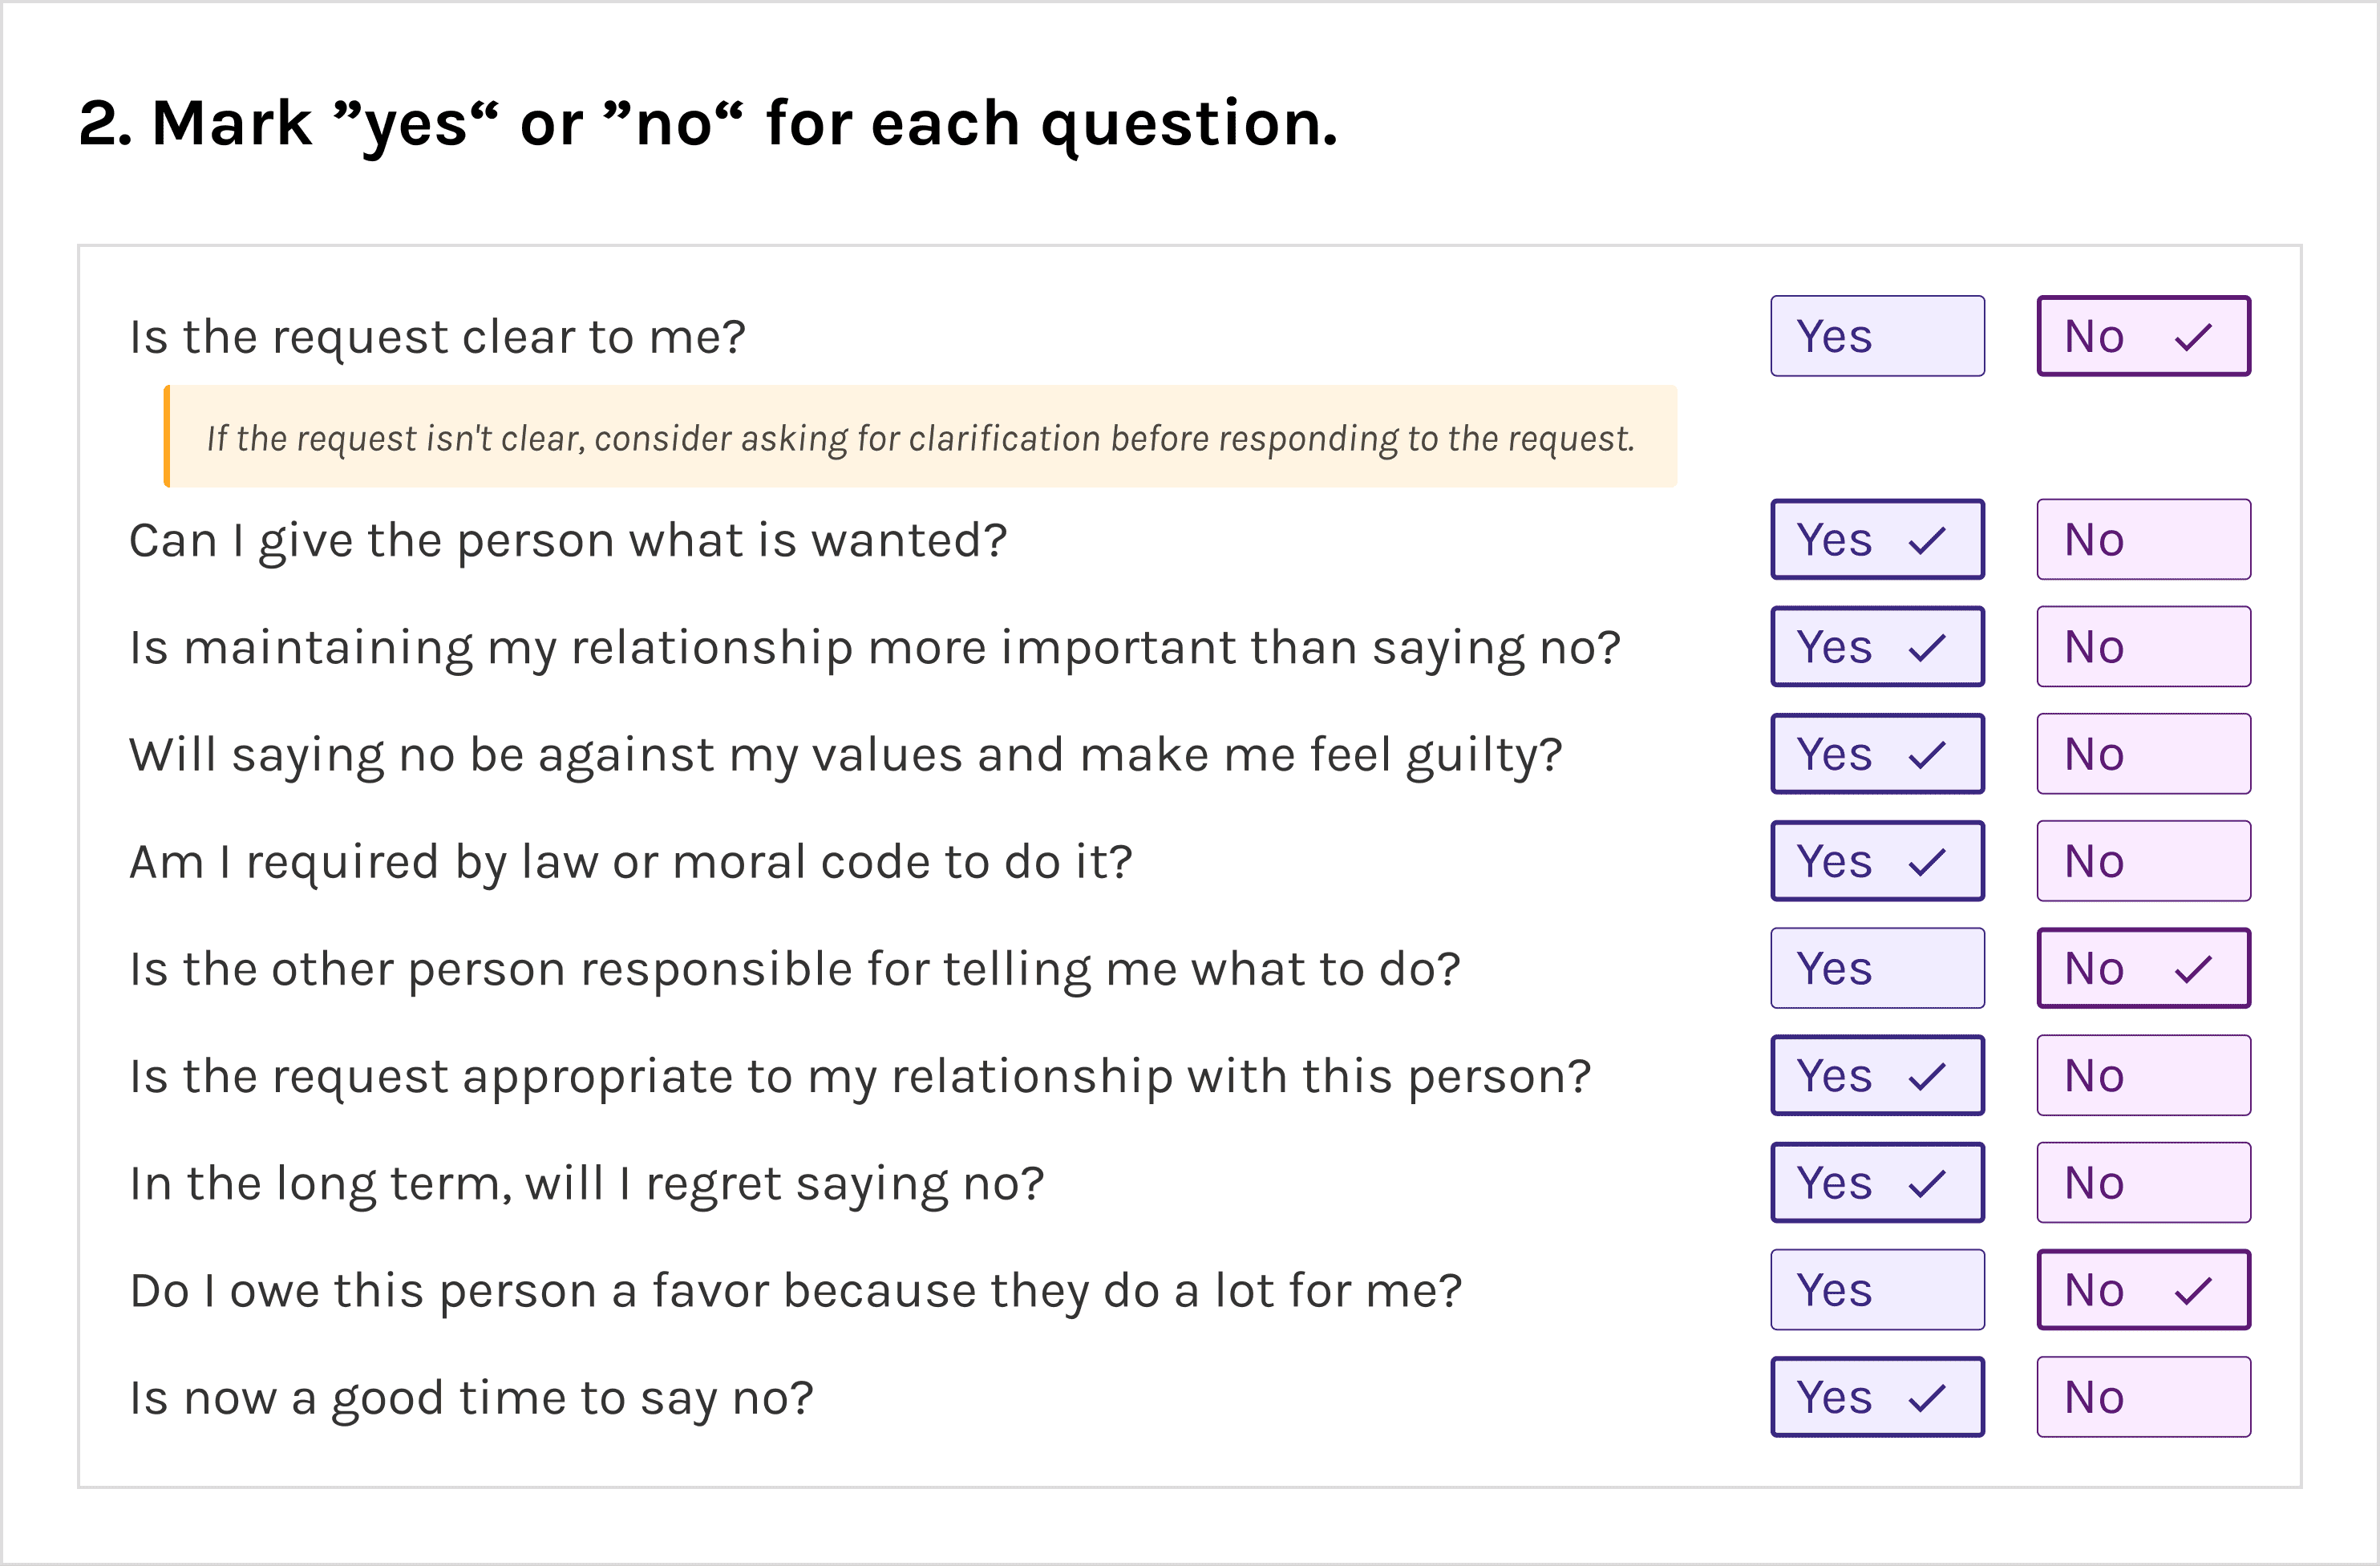Select No for request appropriate to relationship
The height and width of the screenshot is (1566, 2380).
coord(2144,1075)
